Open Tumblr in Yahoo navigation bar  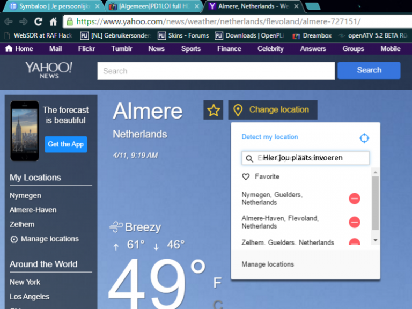click(122, 49)
